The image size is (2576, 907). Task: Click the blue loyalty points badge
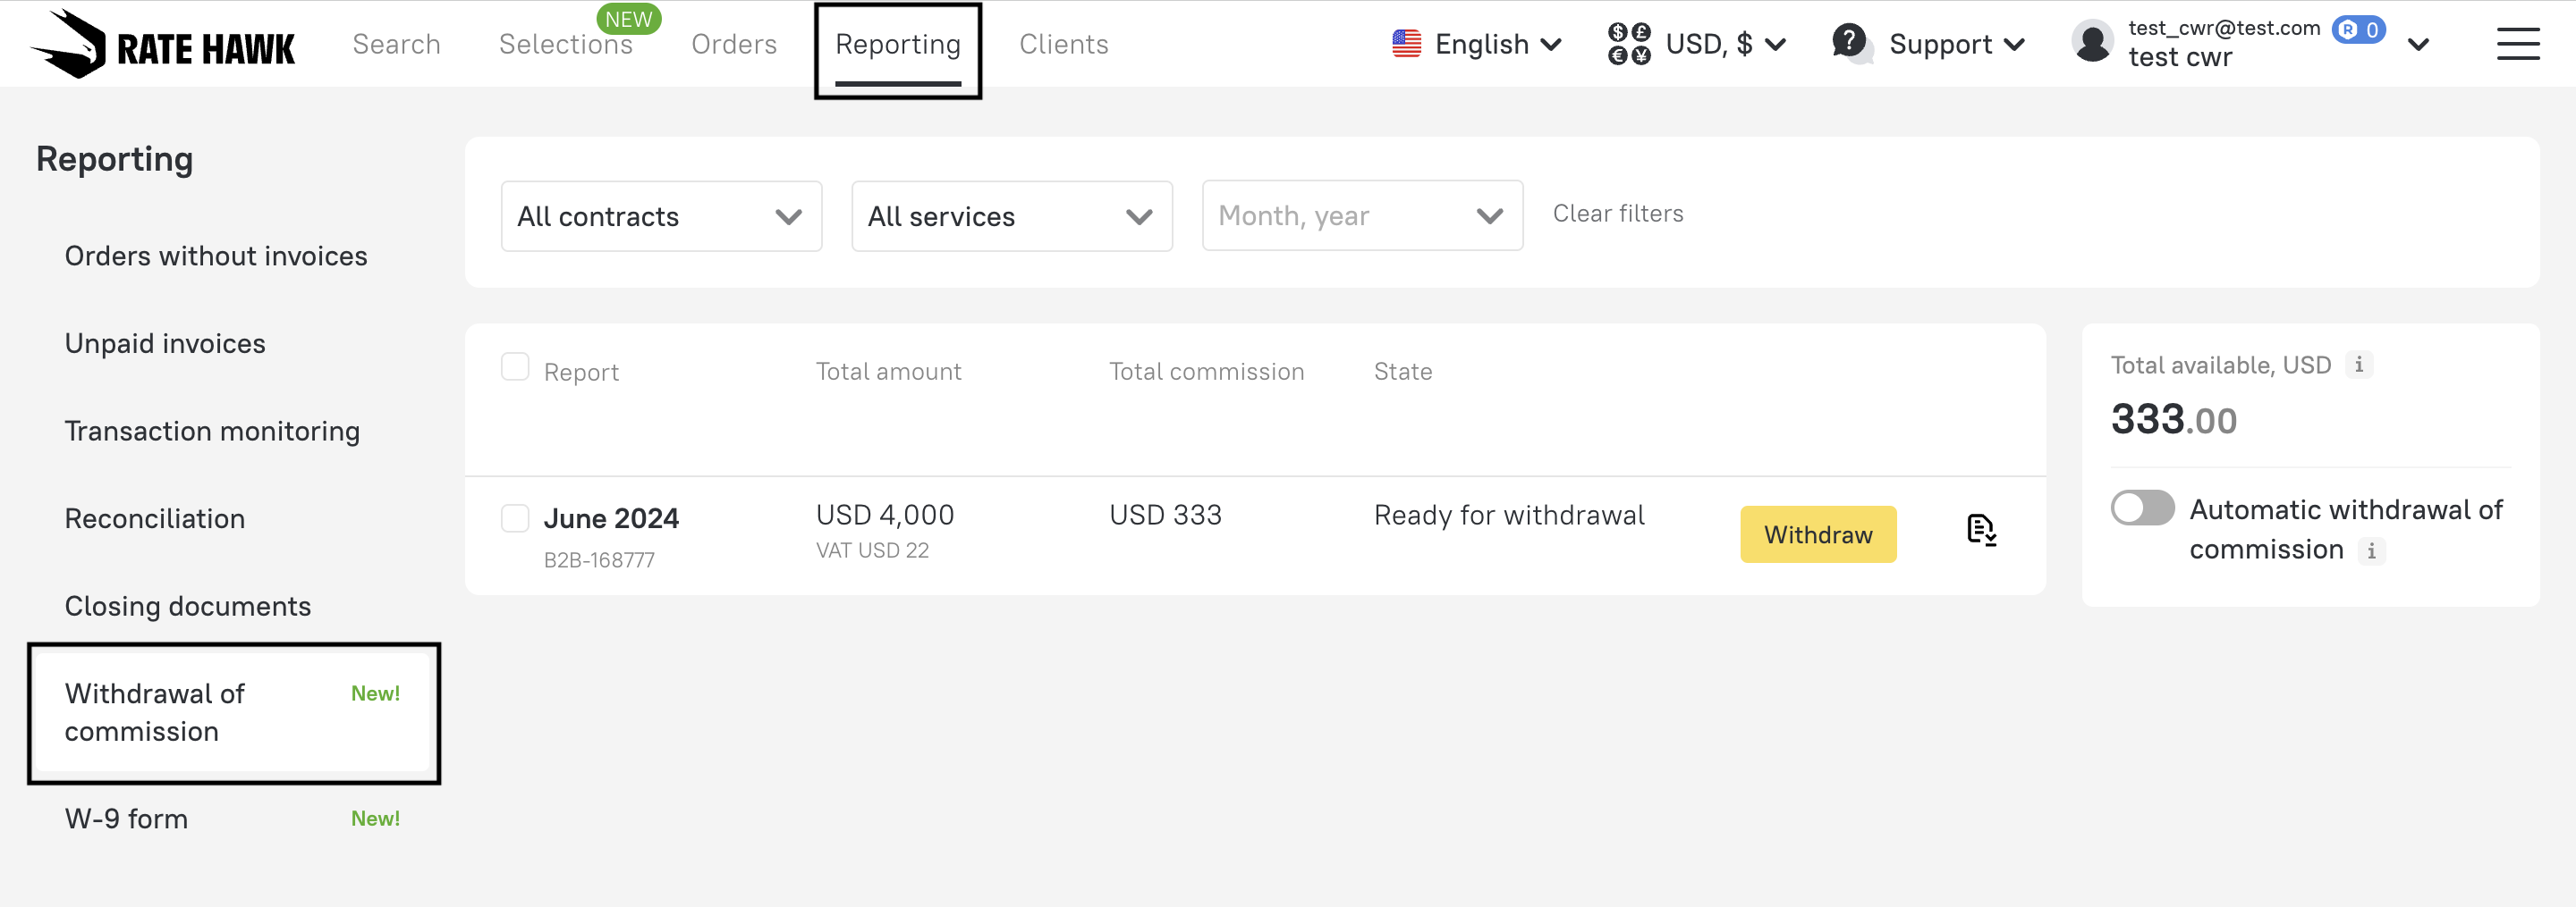(2358, 30)
